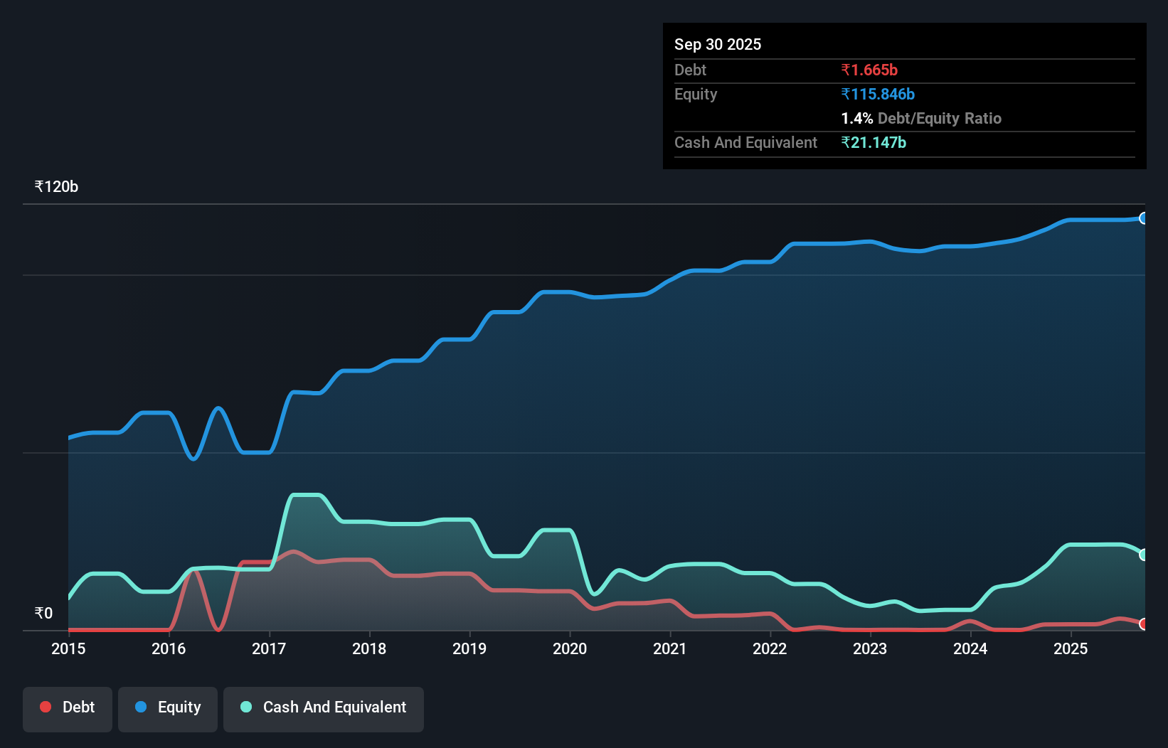Click the teal dot in the Cash legend
1168x748 pixels.
(x=246, y=707)
